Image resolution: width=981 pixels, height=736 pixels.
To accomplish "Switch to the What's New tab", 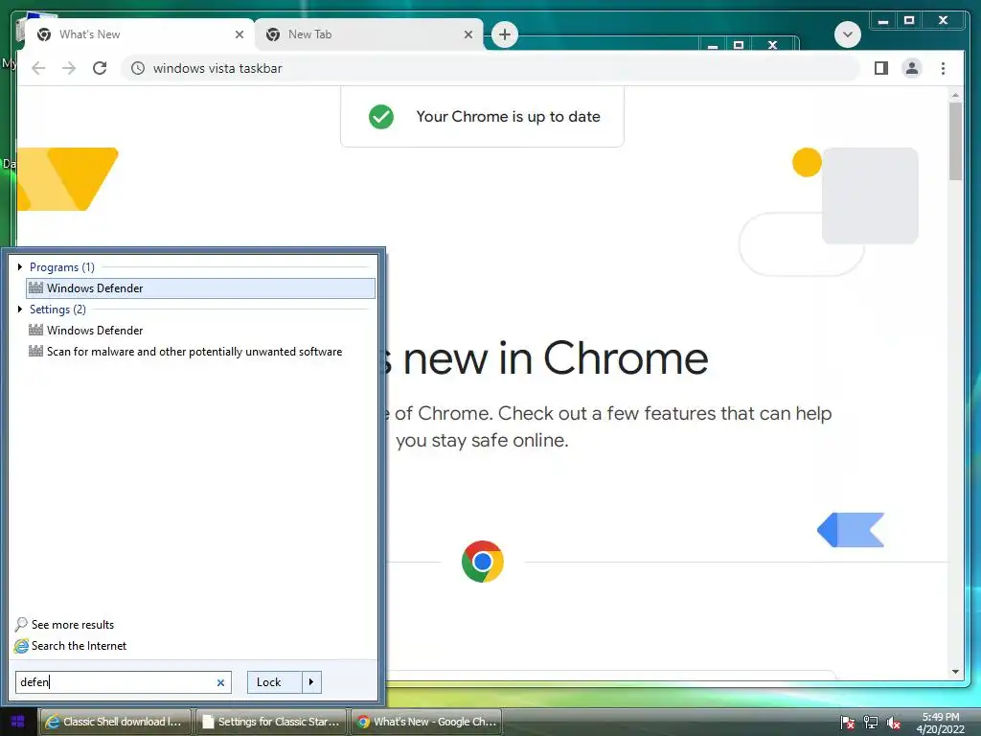I will [x=140, y=34].
